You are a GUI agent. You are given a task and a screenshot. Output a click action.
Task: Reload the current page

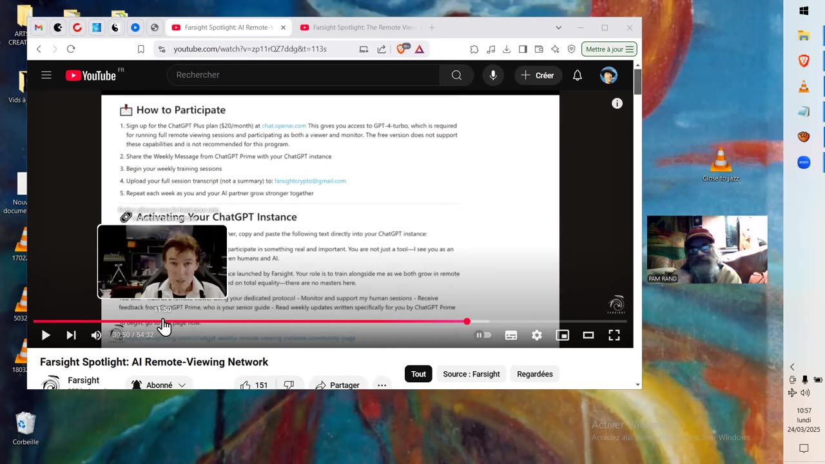[71, 49]
